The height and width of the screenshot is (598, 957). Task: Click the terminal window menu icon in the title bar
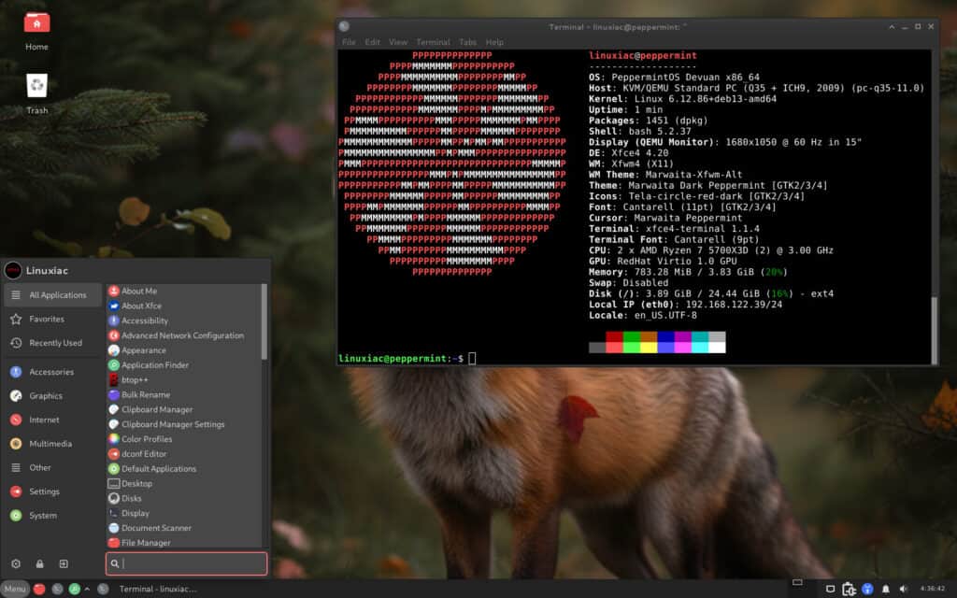pos(344,26)
